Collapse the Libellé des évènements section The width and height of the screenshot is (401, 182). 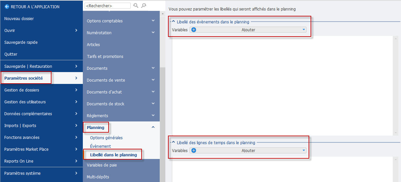pos(173,22)
